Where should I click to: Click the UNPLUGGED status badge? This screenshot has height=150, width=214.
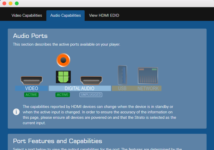(91, 95)
